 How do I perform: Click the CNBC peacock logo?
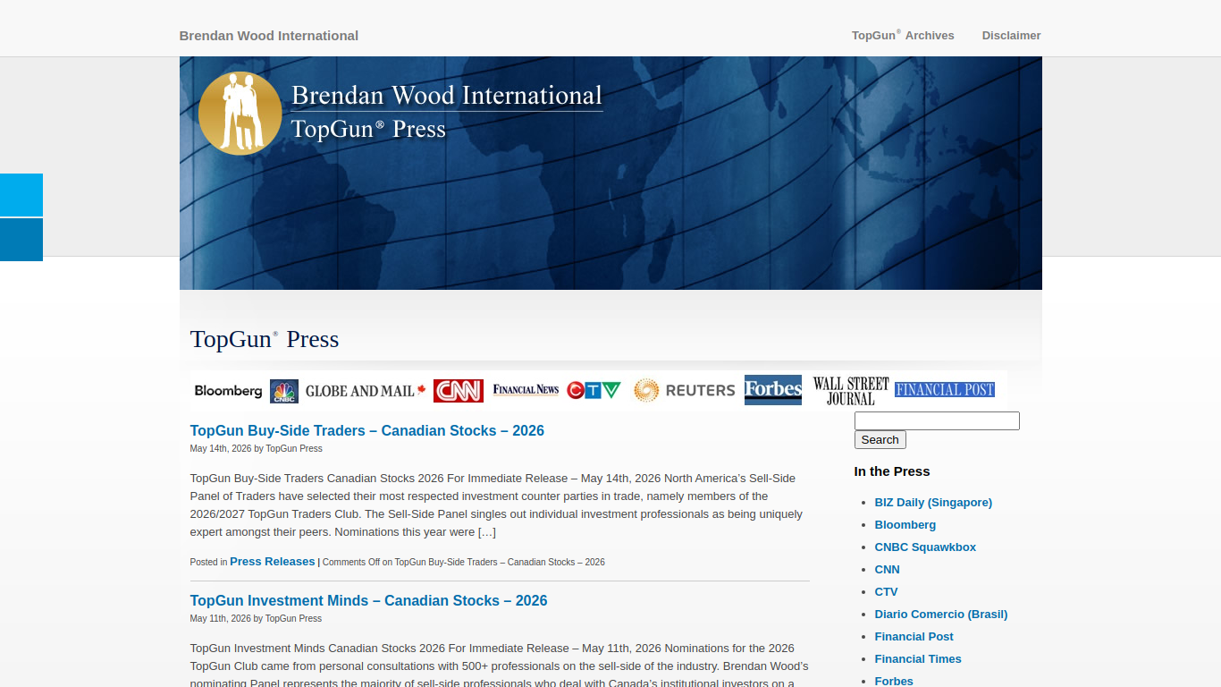[284, 392]
